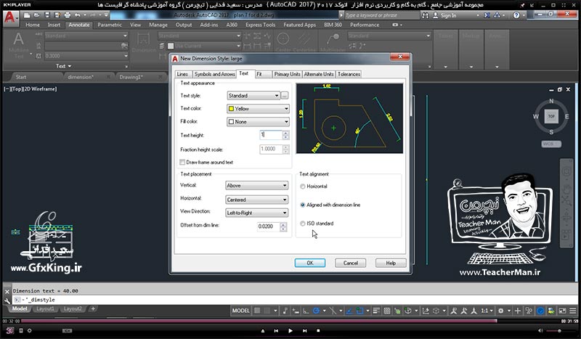This screenshot has height=339, width=581.
Task: Open the Horizontal text placement dropdown
Action: 257,200
